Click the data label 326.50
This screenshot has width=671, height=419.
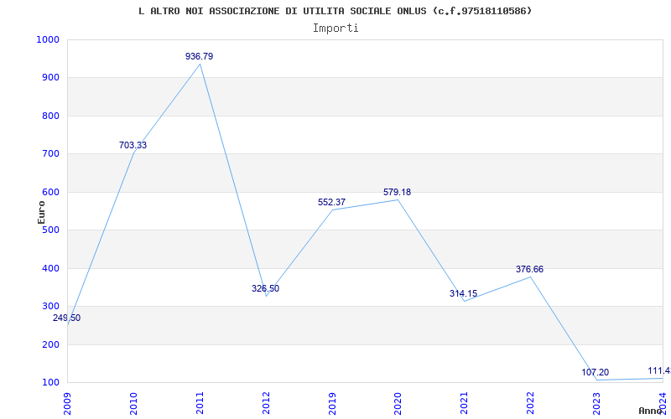265,288
